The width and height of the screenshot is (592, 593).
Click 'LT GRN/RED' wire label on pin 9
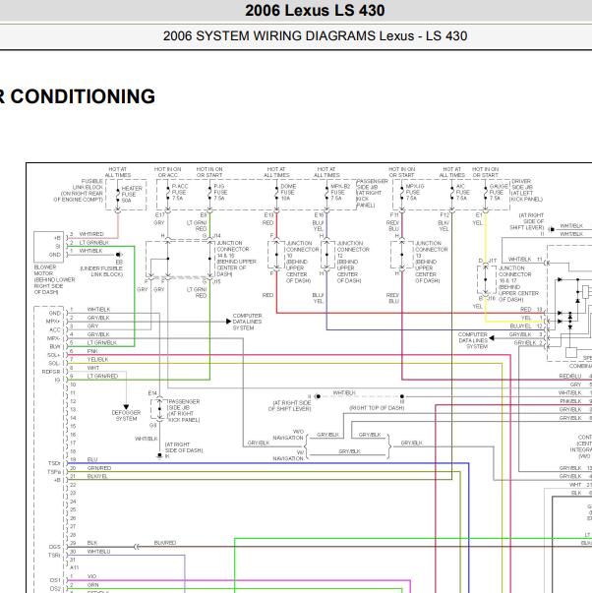pyautogui.click(x=102, y=376)
